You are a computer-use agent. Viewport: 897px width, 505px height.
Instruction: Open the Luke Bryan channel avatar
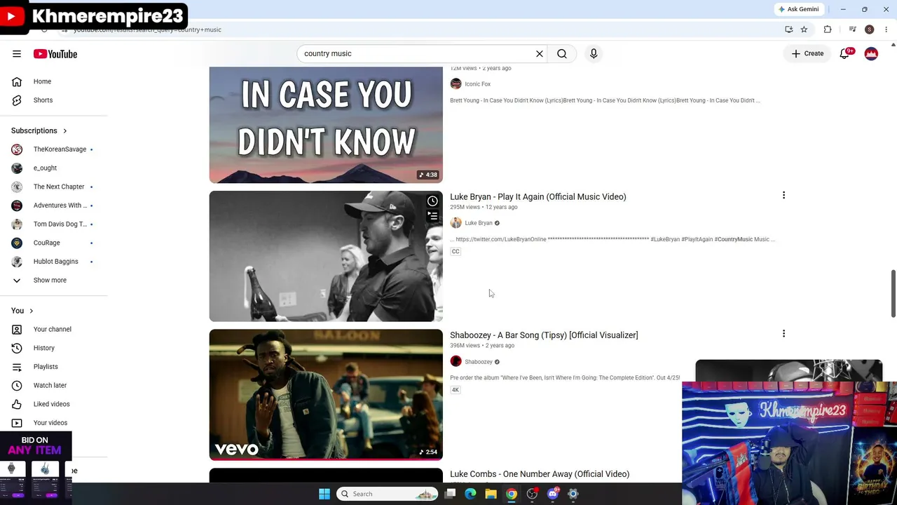point(456,223)
